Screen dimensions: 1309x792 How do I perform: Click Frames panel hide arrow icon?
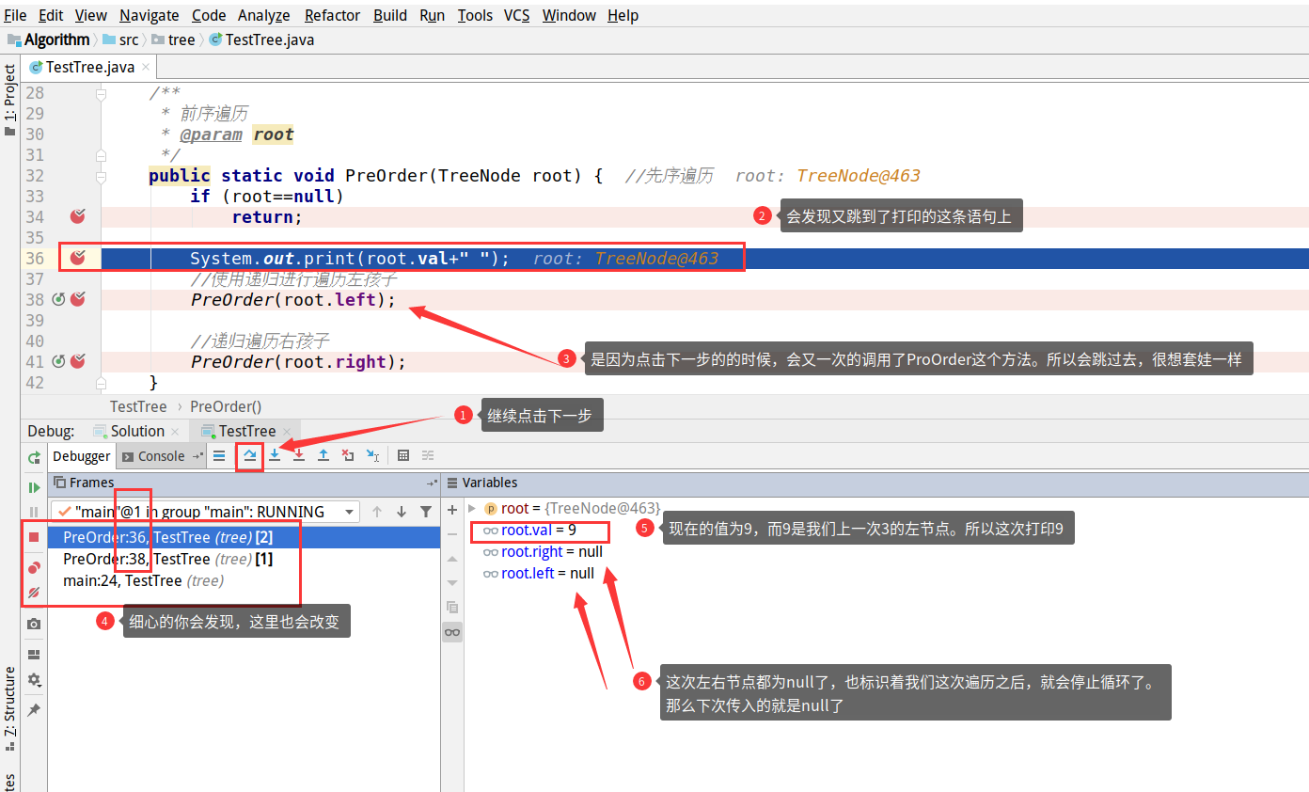coord(432,483)
